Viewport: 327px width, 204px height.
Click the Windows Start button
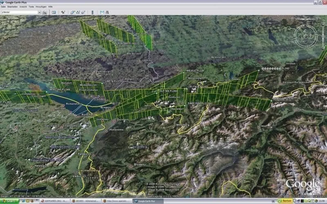point(9,201)
